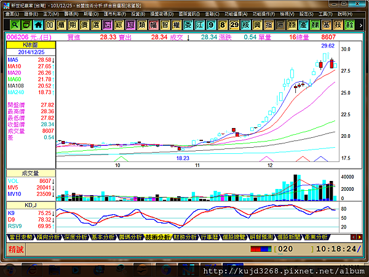Screen dimensions: 369x277
Task: Select the cyan 核 toolbar icon
Action: [x=245, y=25]
